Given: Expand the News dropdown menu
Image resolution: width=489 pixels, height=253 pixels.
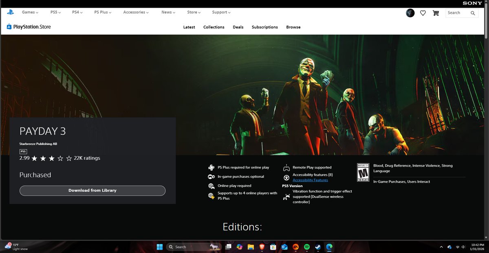Looking at the screenshot, I should click(168, 12).
